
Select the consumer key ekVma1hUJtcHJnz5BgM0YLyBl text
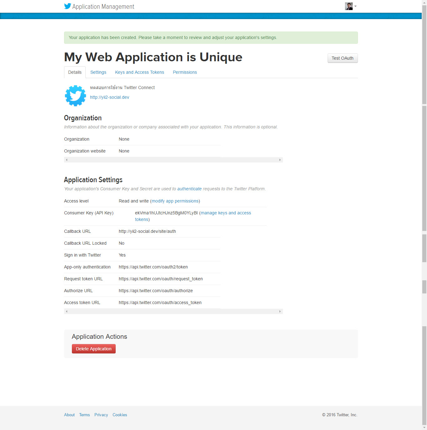[x=166, y=213]
